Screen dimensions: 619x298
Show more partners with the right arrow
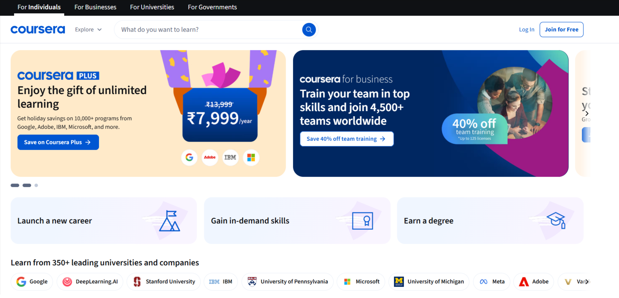click(x=587, y=282)
